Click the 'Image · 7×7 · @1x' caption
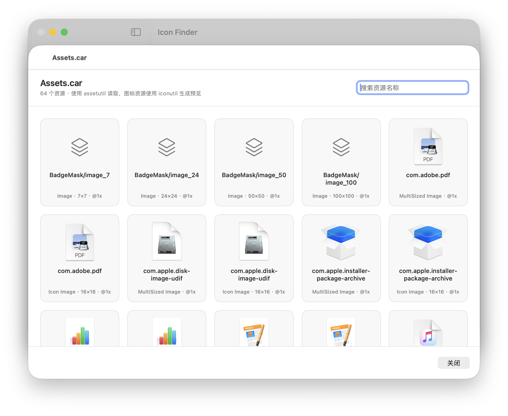 tap(80, 196)
